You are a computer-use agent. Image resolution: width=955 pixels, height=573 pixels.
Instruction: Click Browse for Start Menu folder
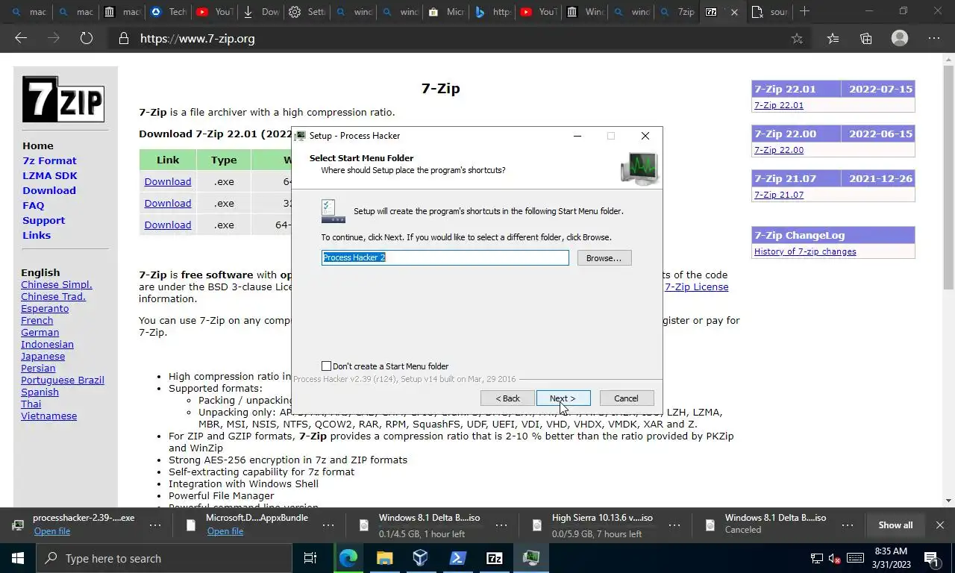(604, 258)
